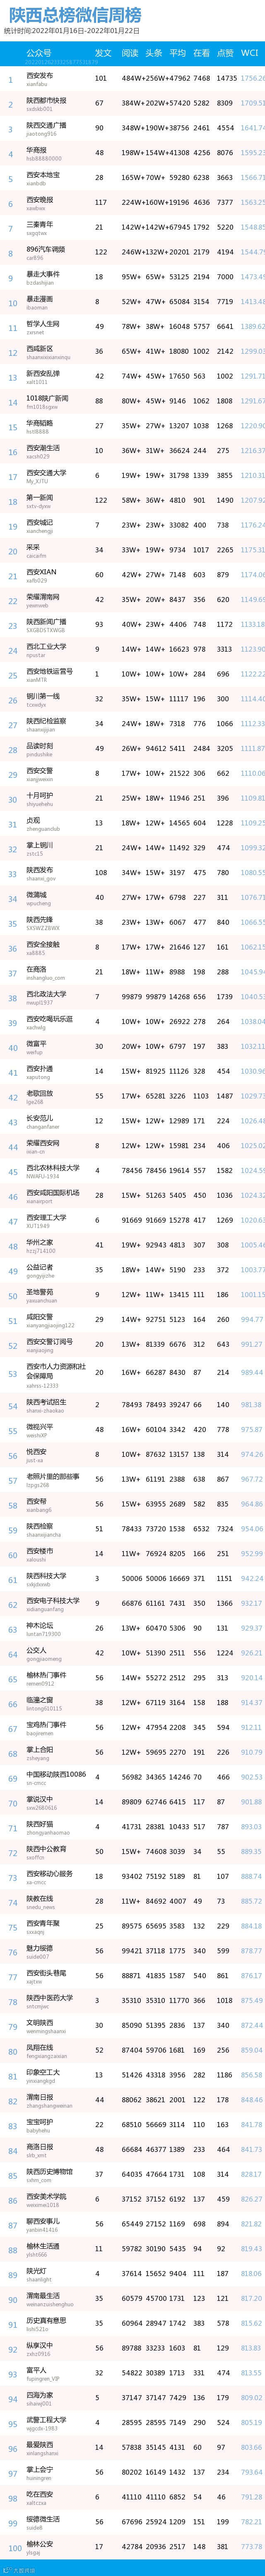The height and width of the screenshot is (2576, 265).
Task: Select the 西安咸阳国际机场 account name
Action: 53,1192
